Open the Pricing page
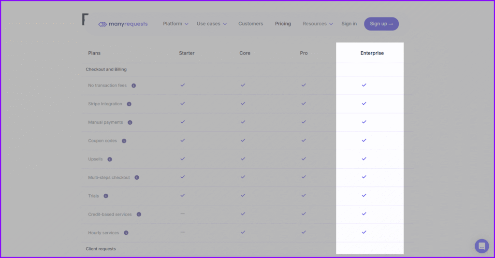The height and width of the screenshot is (258, 495). [x=283, y=24]
